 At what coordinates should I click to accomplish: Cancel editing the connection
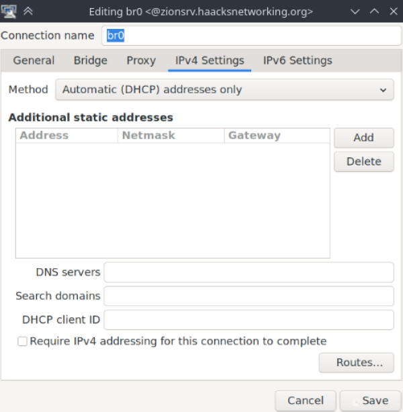point(306,401)
